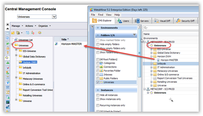Click the double-up arrow collapse icon in CMC
This screenshot has height=116, width=203.
point(8,25)
